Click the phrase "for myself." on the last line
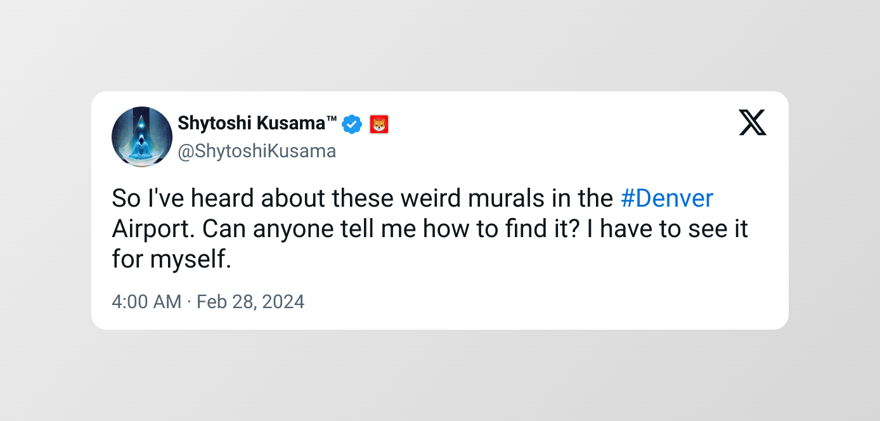 (172, 259)
